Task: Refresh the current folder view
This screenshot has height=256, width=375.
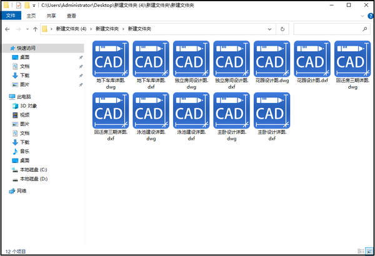Action: 282,29
